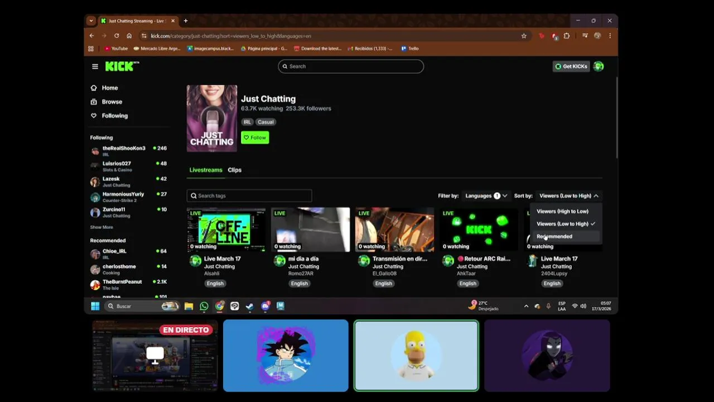Open the Windows Start menu
The width and height of the screenshot is (714, 402).
coord(95,306)
